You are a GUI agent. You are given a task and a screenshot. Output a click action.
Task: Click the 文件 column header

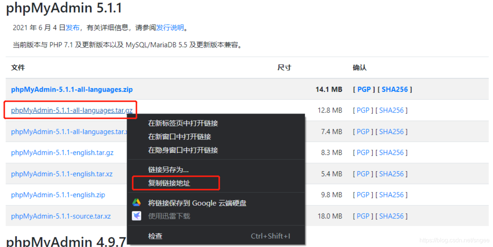pyautogui.click(x=18, y=68)
